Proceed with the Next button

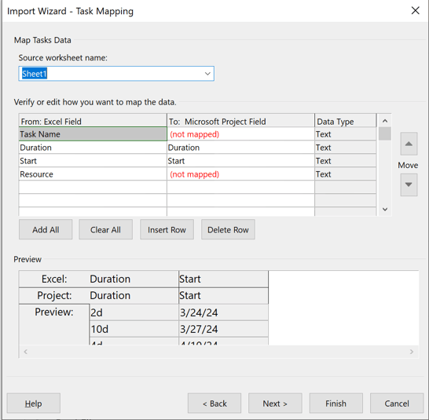click(275, 404)
